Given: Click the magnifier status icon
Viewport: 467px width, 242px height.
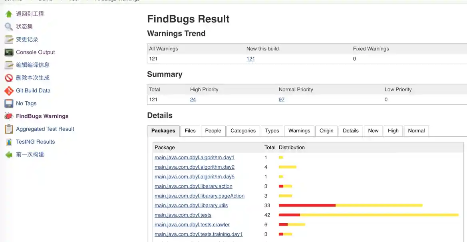Looking at the screenshot, I should 9,27.
